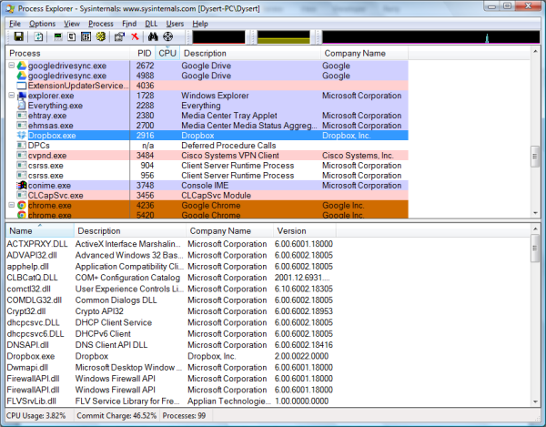Click the conime.exe process icon

tap(22, 186)
